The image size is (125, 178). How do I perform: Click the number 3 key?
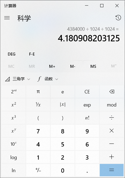(x=87, y=157)
